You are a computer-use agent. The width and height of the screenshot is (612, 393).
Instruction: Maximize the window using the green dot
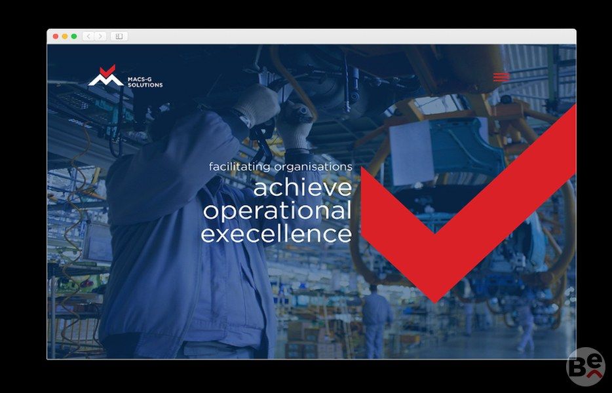point(74,37)
